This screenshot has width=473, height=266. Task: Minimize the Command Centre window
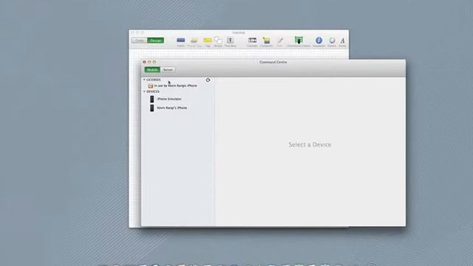pyautogui.click(x=149, y=62)
